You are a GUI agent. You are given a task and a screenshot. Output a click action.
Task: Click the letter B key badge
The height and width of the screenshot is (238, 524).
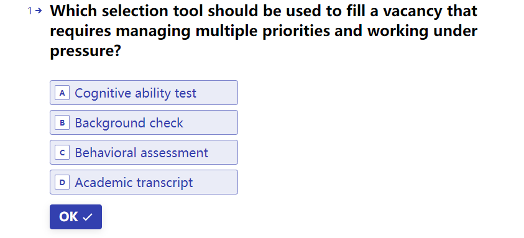(x=62, y=122)
